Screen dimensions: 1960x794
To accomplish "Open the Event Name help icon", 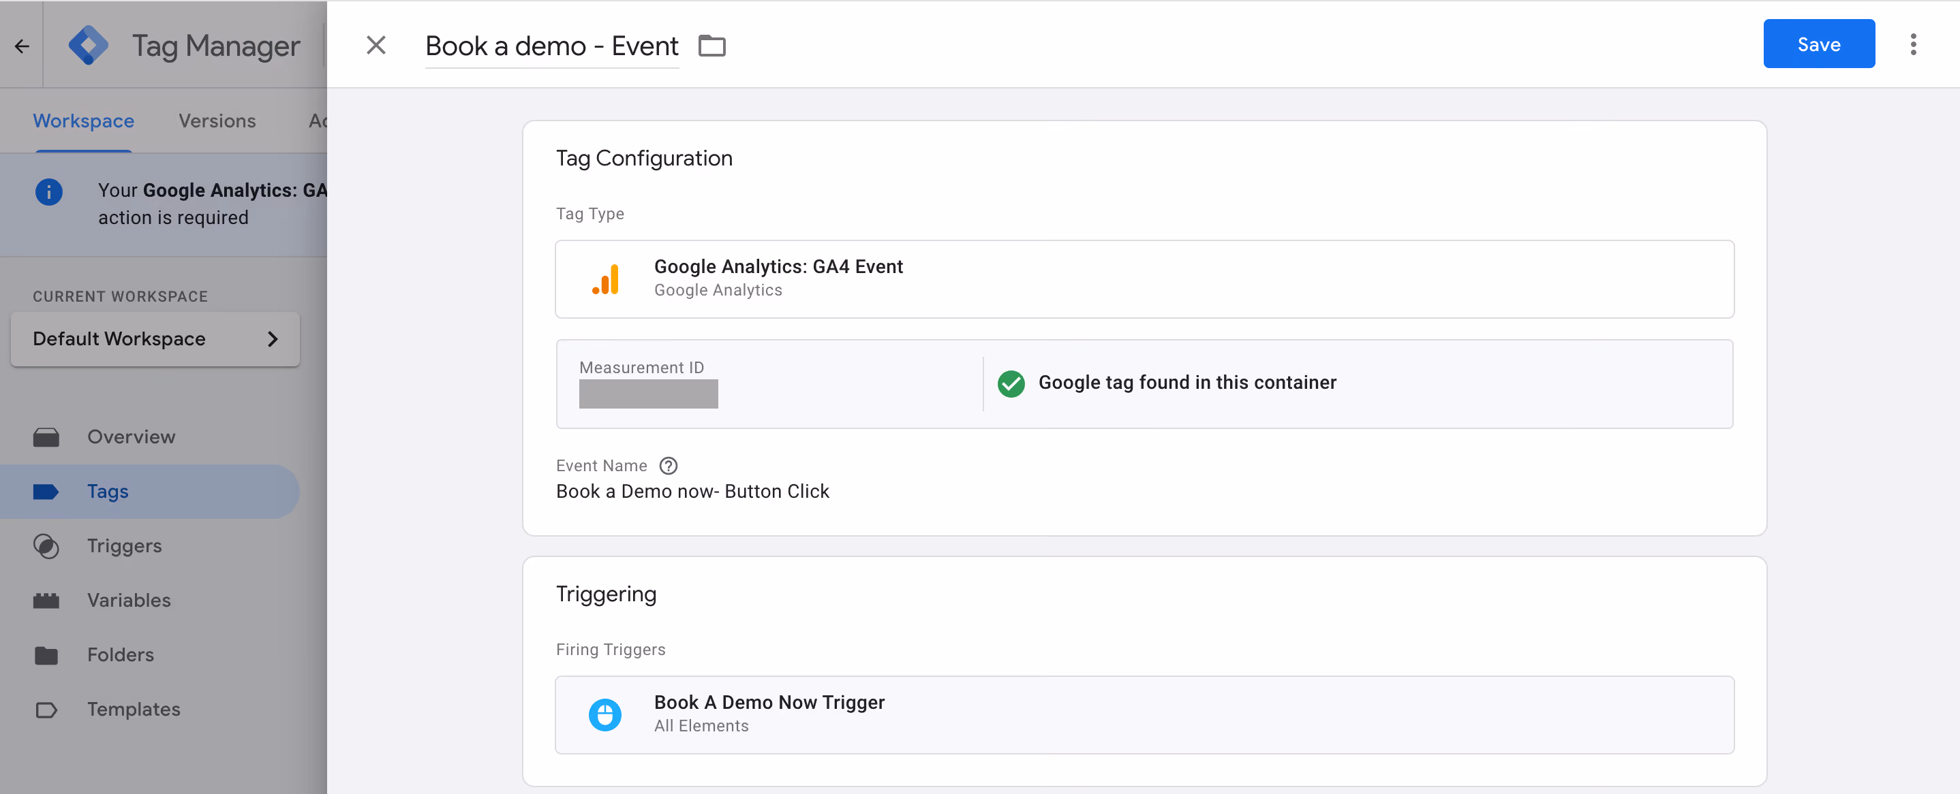I will pyautogui.click(x=668, y=466).
